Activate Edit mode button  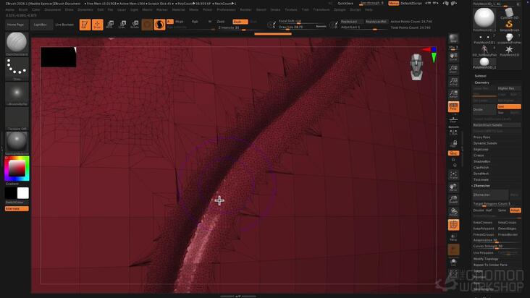tap(85, 25)
